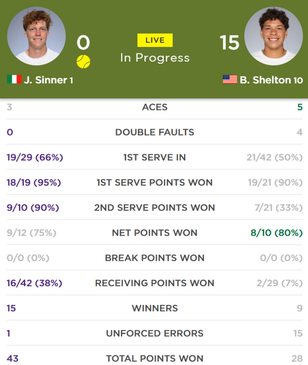The image size is (308, 365).
Task: Click the yellow tennis ball serve indicator
Action: click(x=83, y=62)
